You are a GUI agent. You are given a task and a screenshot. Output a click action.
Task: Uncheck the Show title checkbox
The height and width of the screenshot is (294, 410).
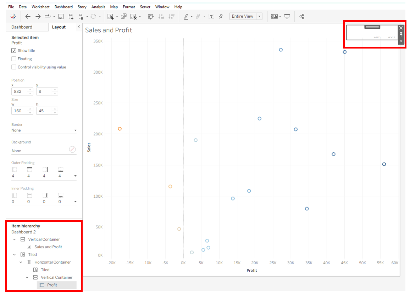point(14,51)
